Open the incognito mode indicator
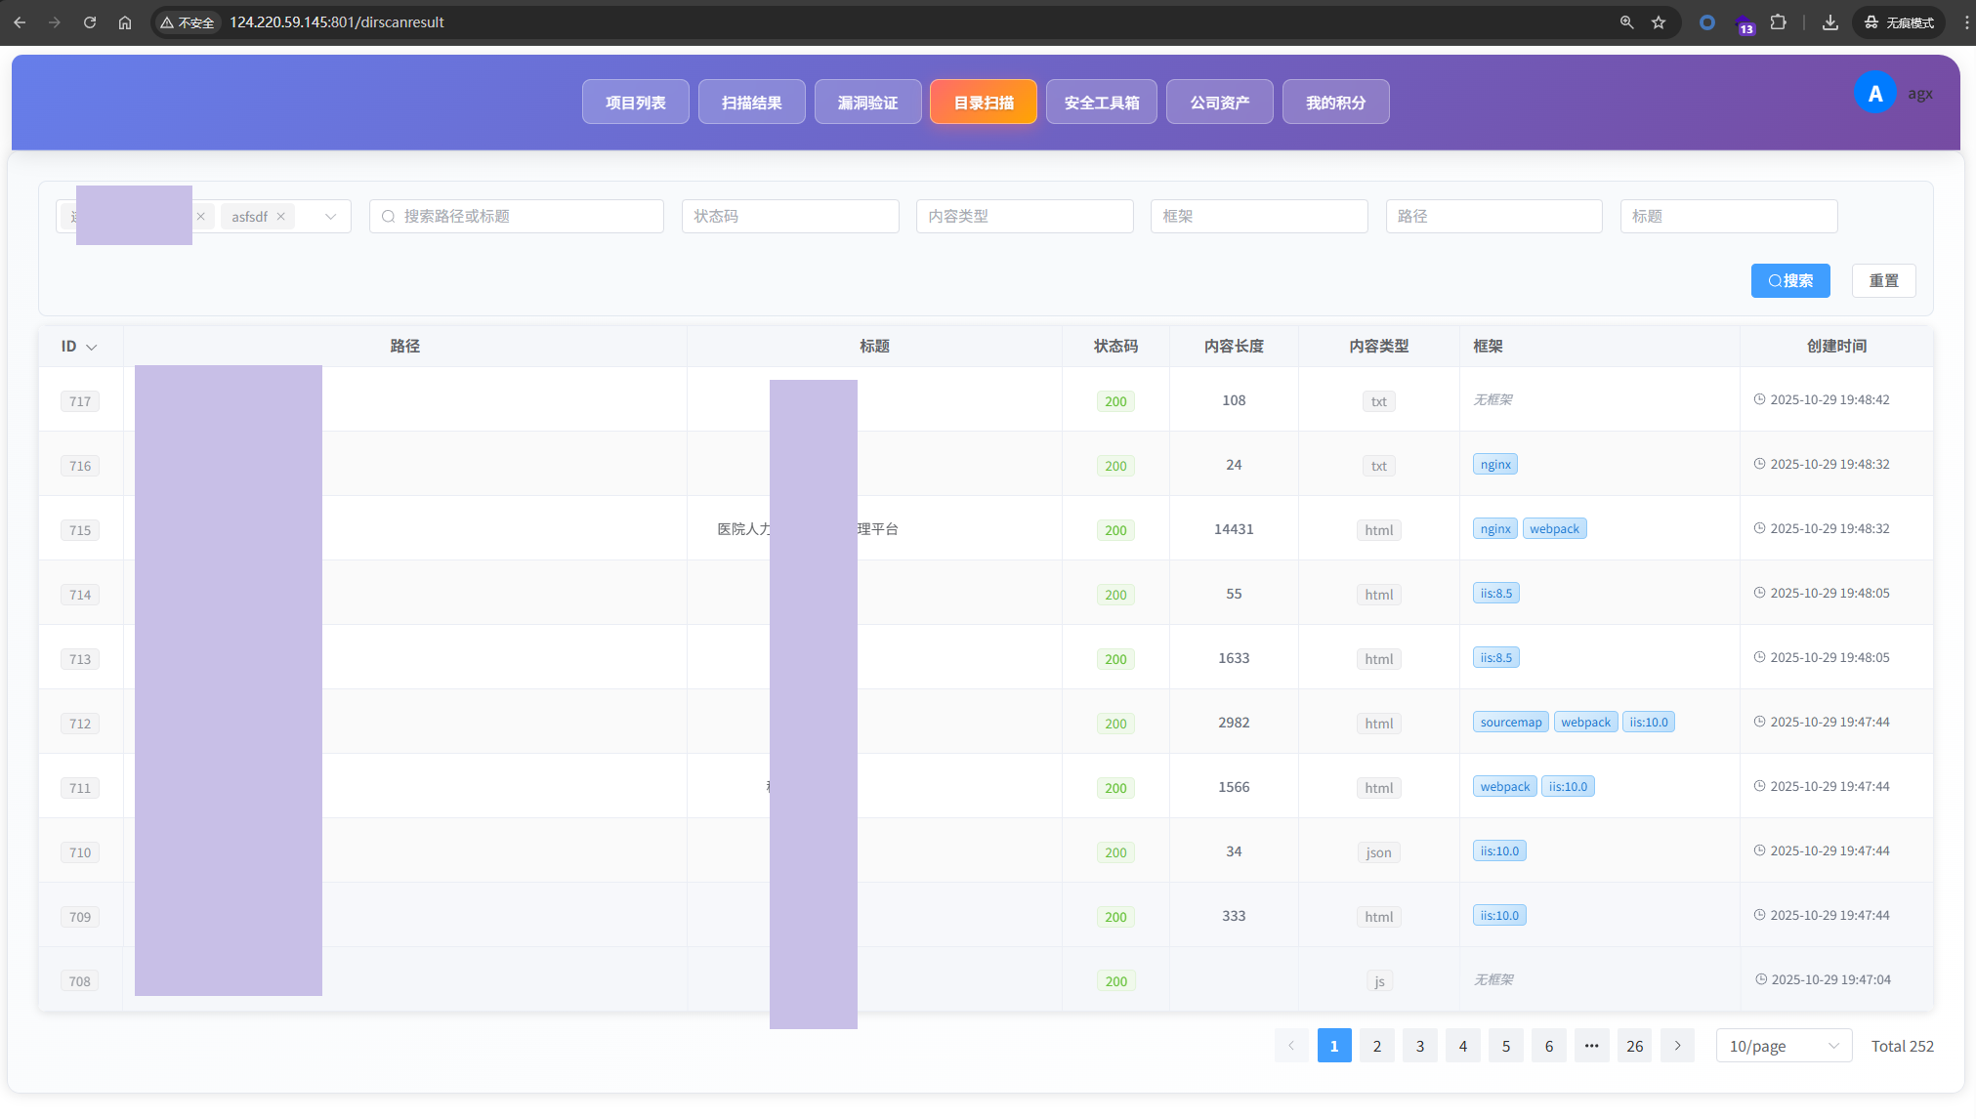Image resolution: width=1976 pixels, height=1119 pixels. coord(1899,22)
